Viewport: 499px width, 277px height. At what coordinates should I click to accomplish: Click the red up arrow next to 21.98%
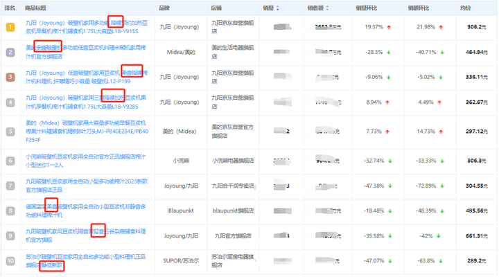coord(441,27)
